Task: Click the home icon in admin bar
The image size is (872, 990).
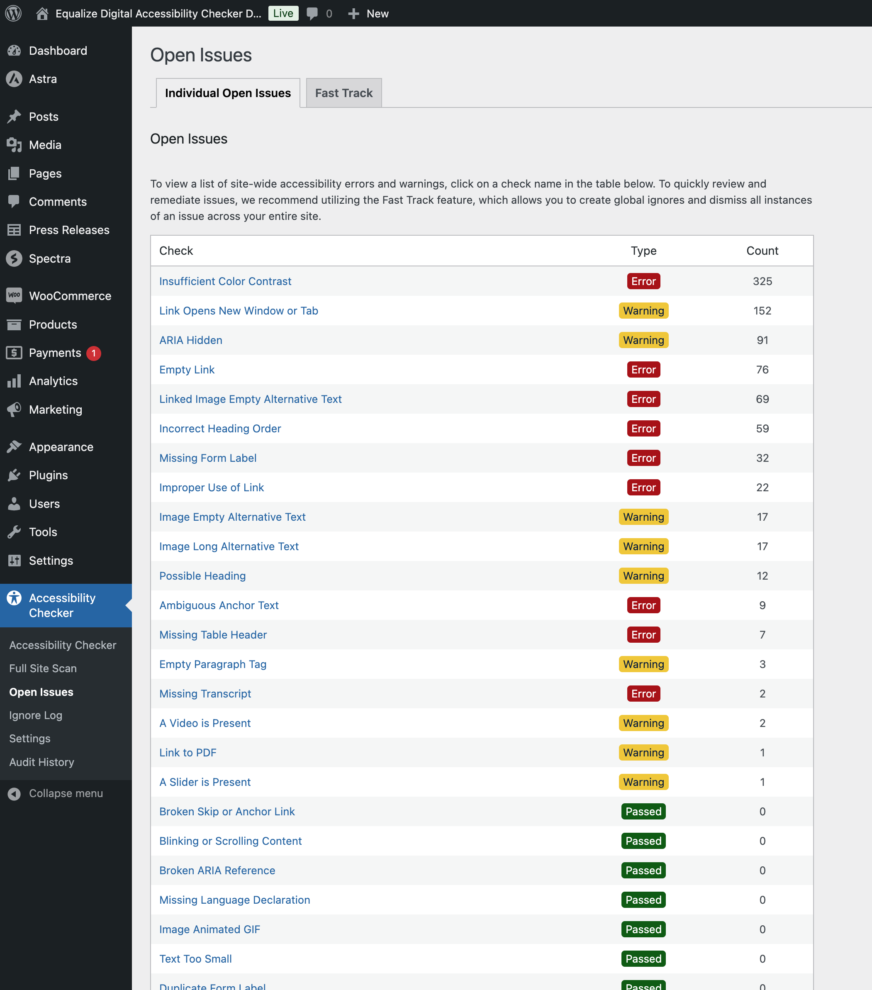Action: [42, 13]
